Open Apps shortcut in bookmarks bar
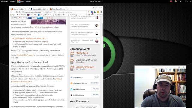 13,15
